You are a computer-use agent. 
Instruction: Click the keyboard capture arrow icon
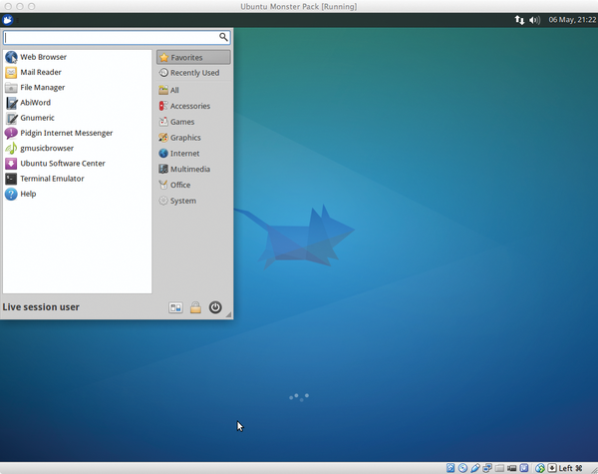(552, 468)
